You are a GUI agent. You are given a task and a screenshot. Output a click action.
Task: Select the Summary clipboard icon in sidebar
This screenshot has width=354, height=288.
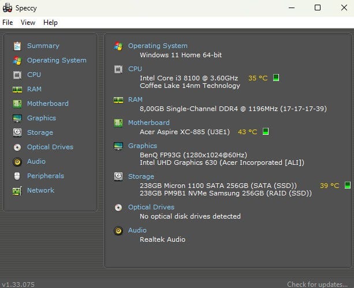pos(17,46)
